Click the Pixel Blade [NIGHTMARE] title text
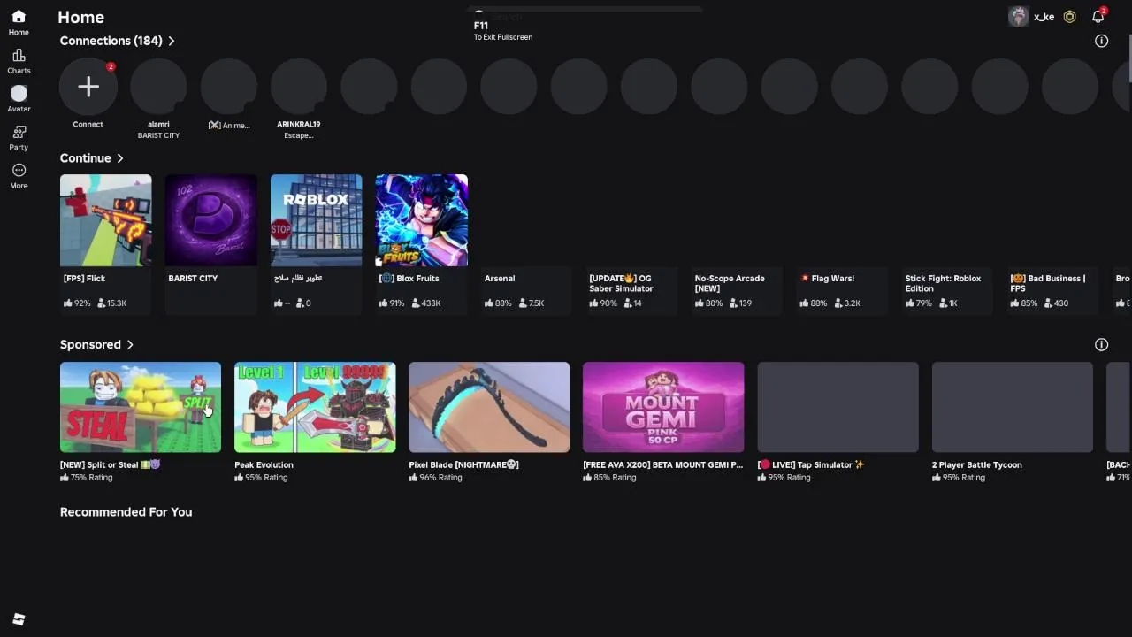 point(463,465)
